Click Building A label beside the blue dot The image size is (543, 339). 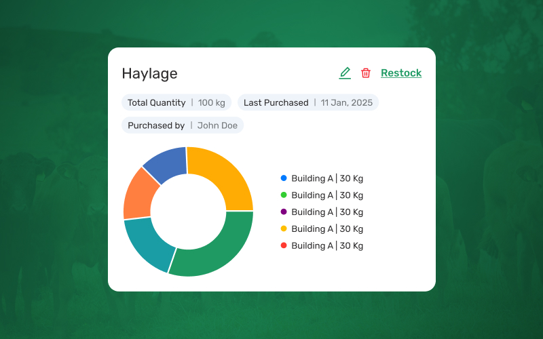[x=327, y=178]
